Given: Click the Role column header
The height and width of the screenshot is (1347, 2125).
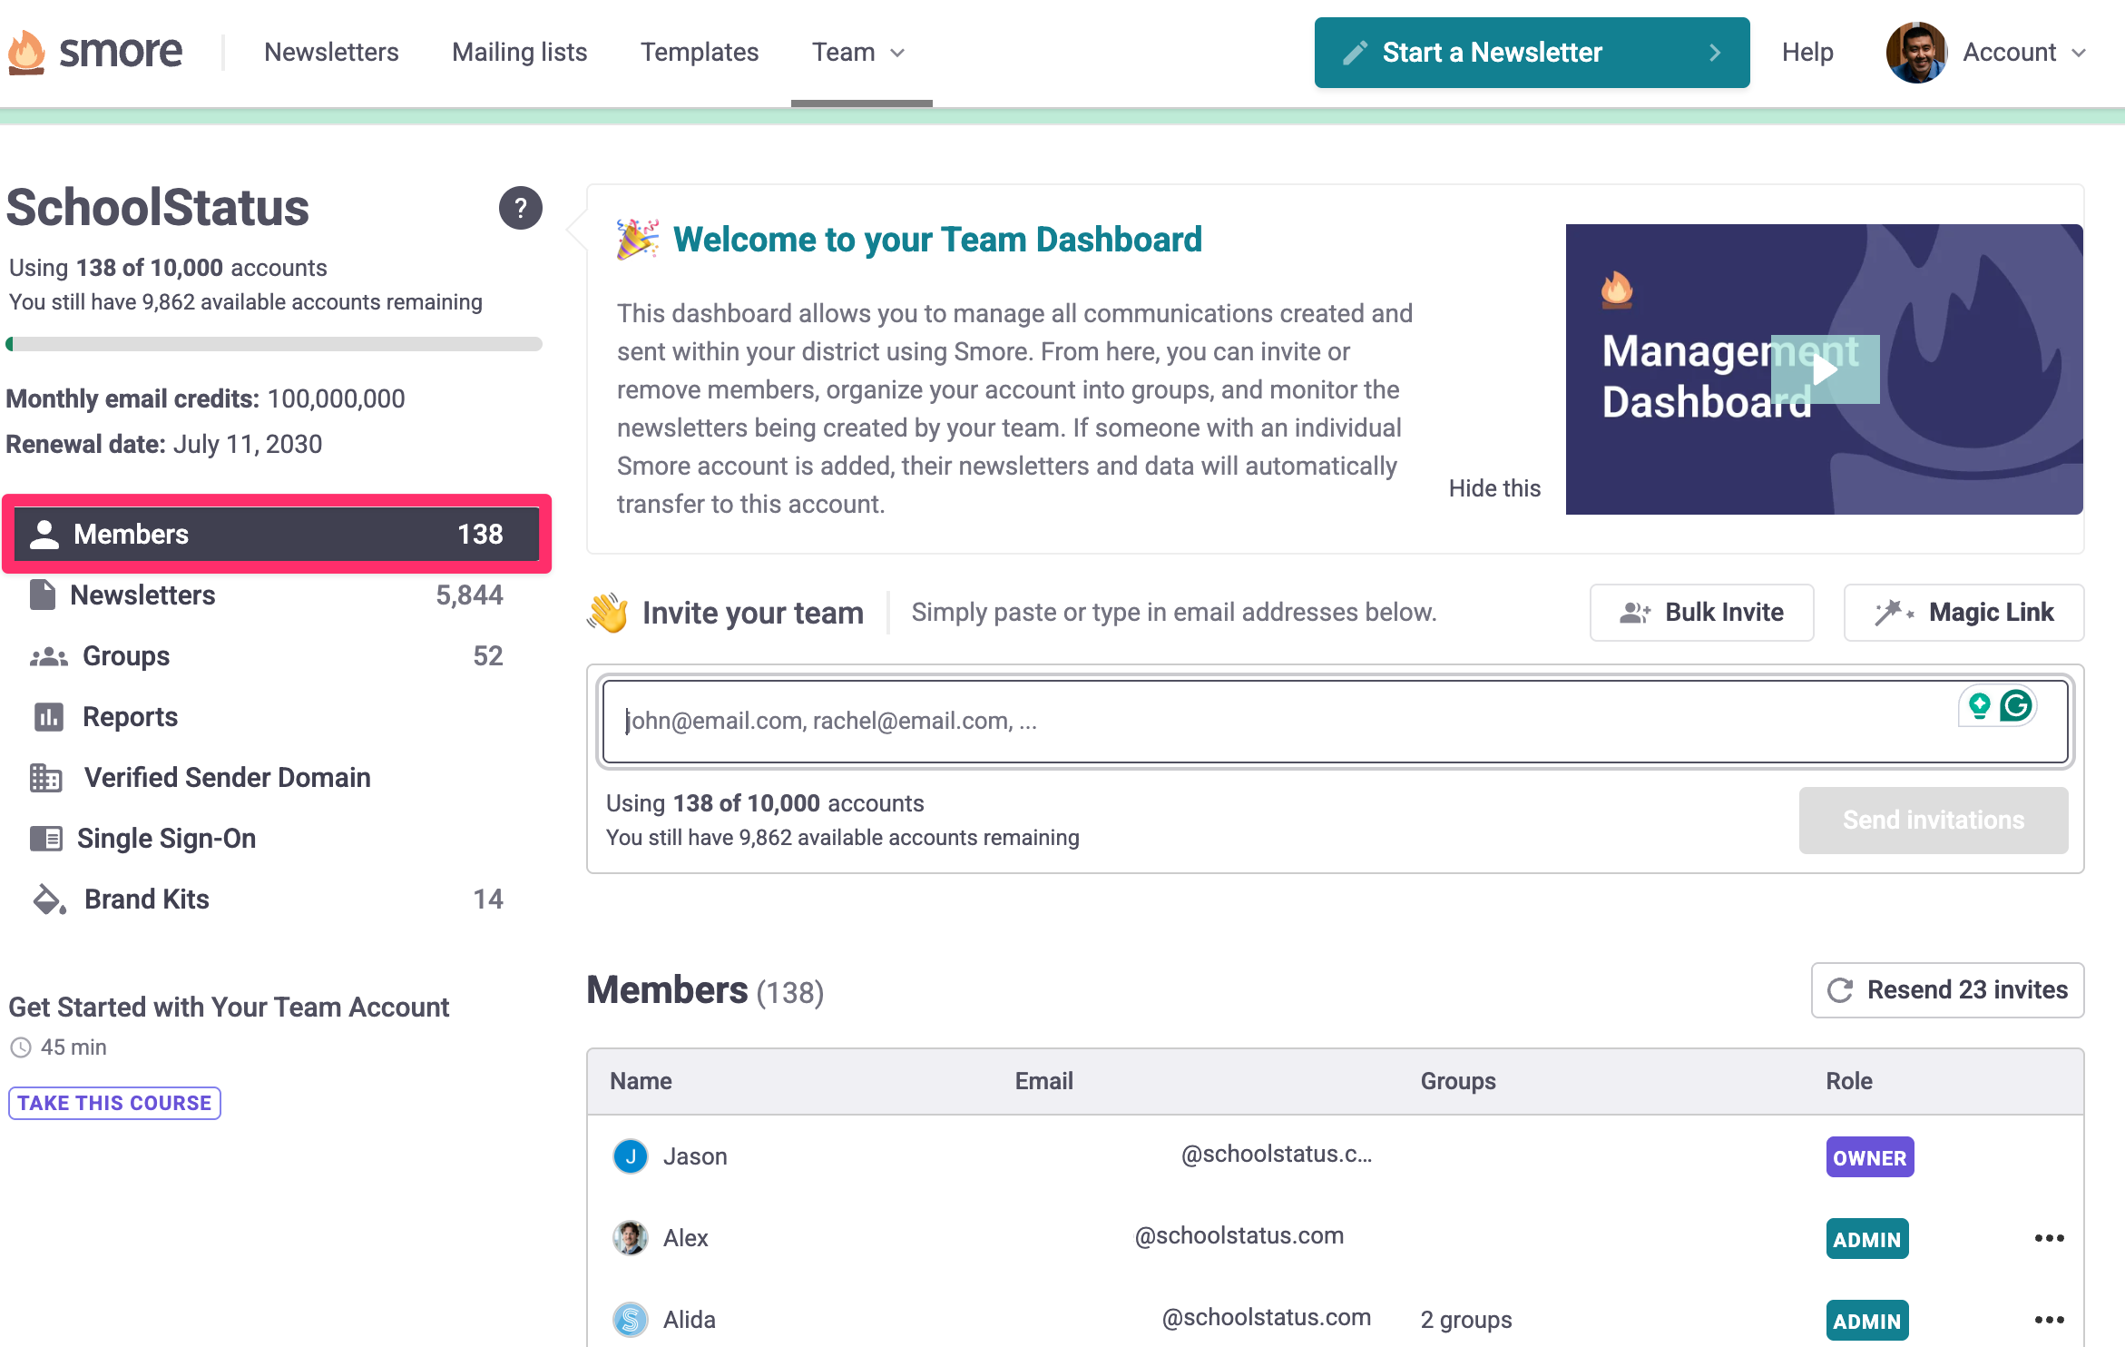Looking at the screenshot, I should [1848, 1081].
